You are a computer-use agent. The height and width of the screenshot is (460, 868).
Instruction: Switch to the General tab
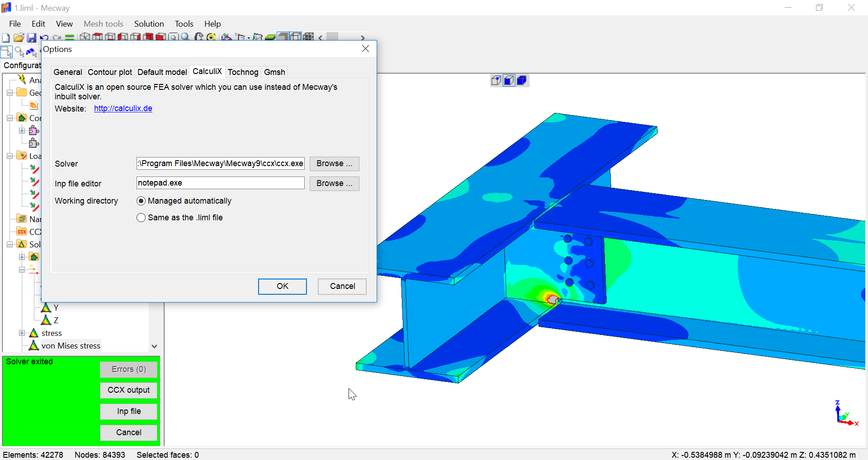[x=68, y=72]
